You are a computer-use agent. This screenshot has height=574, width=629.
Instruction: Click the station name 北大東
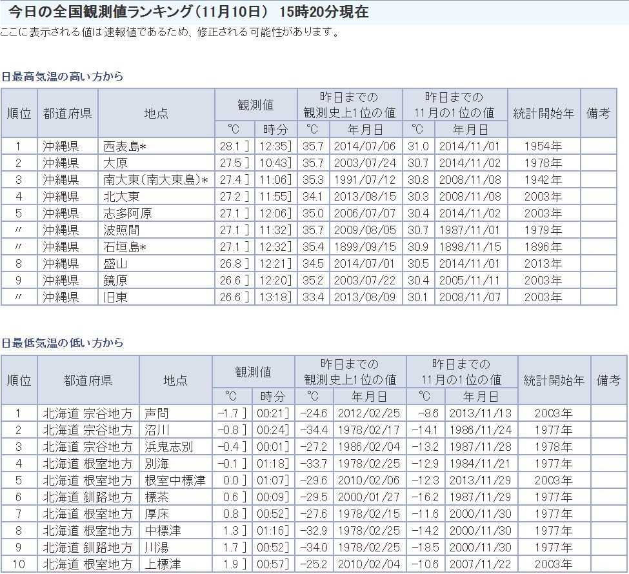coord(121,197)
